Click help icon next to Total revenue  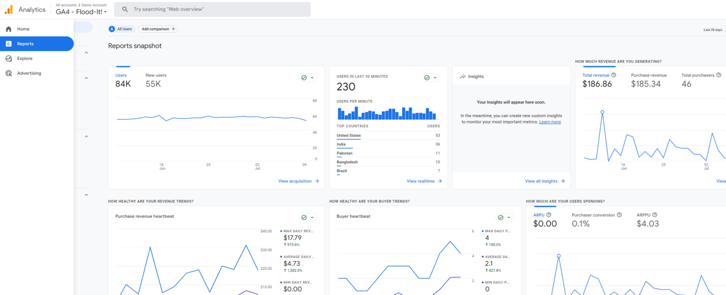[x=614, y=75]
